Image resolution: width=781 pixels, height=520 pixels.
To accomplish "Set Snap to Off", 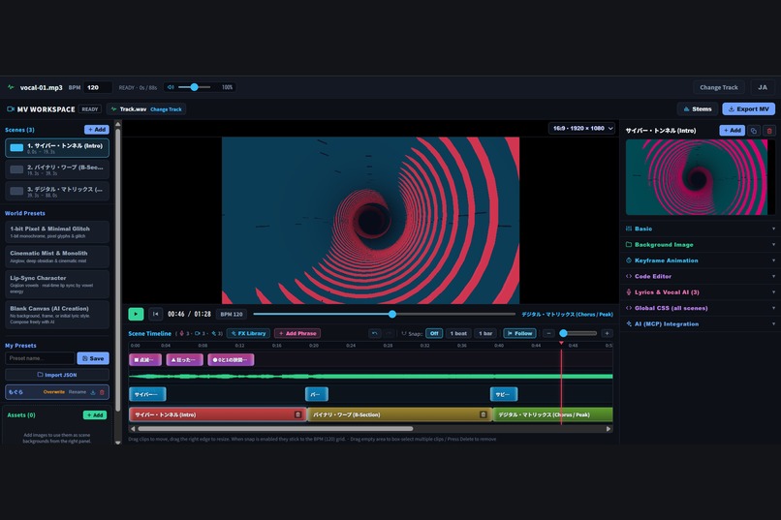I will (x=434, y=333).
